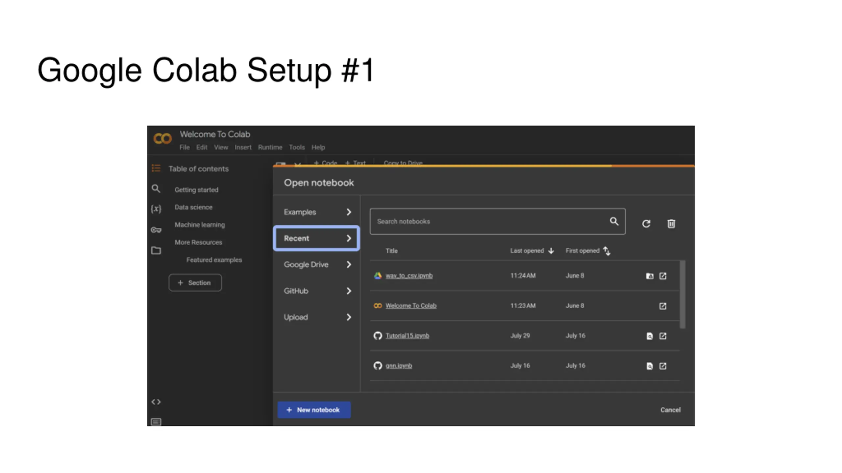Click the GitHub icon beside gnn.ipynb
This screenshot has height=473, width=842.
point(378,366)
